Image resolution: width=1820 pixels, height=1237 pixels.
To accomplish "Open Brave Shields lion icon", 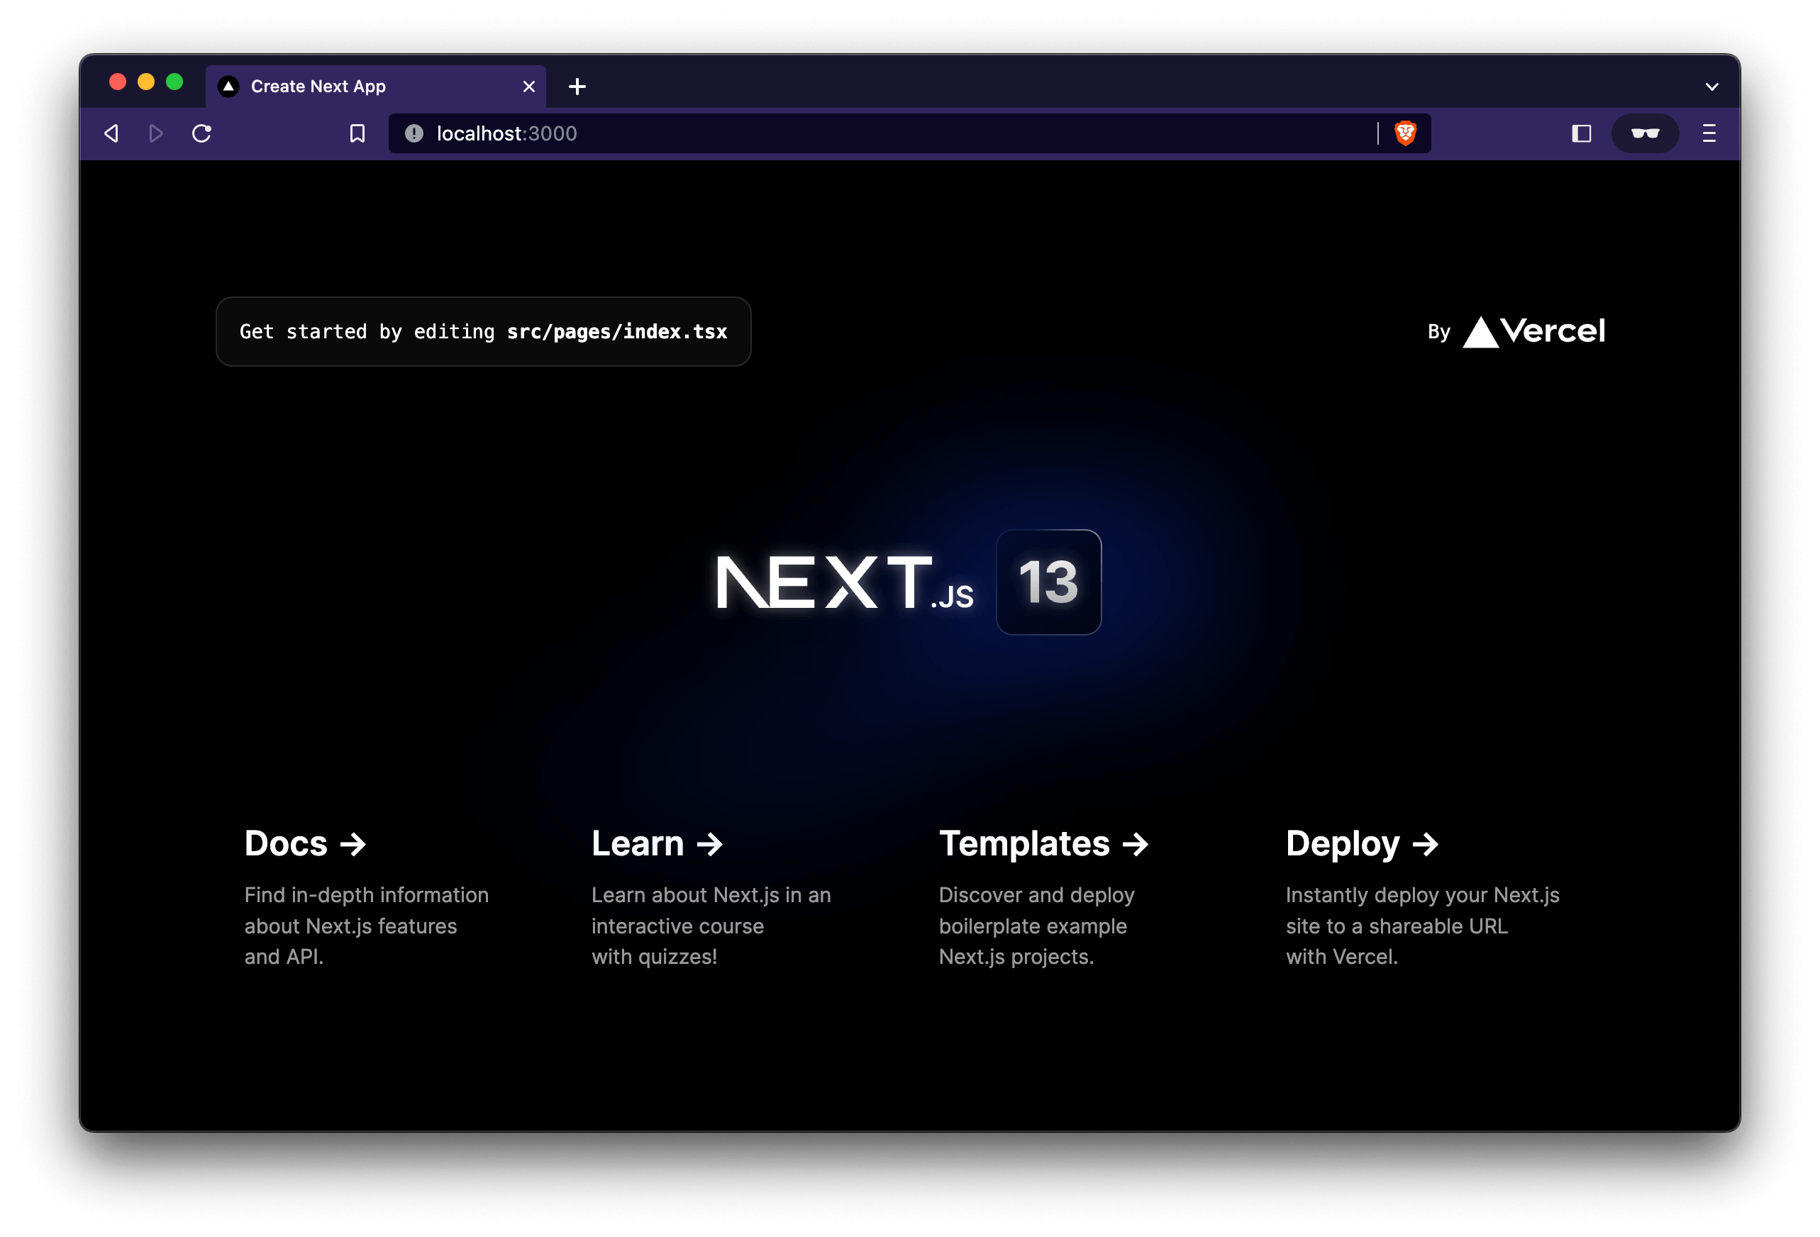I will coord(1406,134).
